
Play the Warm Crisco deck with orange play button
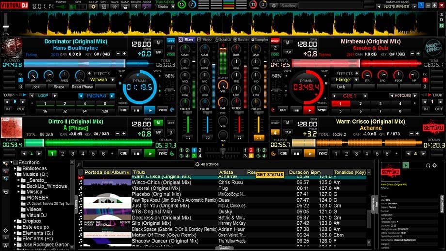[309, 154]
